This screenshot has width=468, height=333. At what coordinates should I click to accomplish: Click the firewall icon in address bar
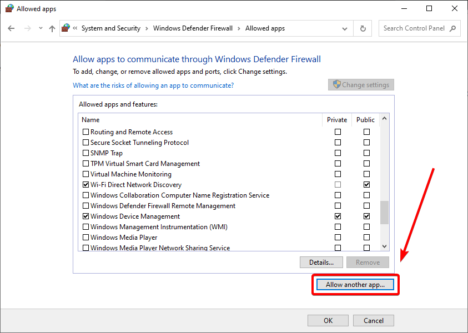pos(66,28)
